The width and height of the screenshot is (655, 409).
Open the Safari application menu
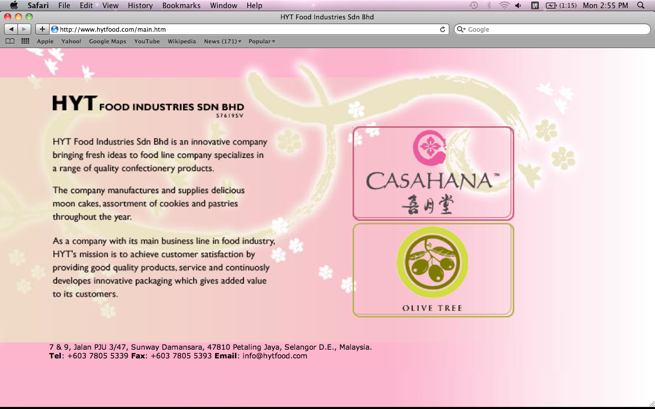point(38,6)
